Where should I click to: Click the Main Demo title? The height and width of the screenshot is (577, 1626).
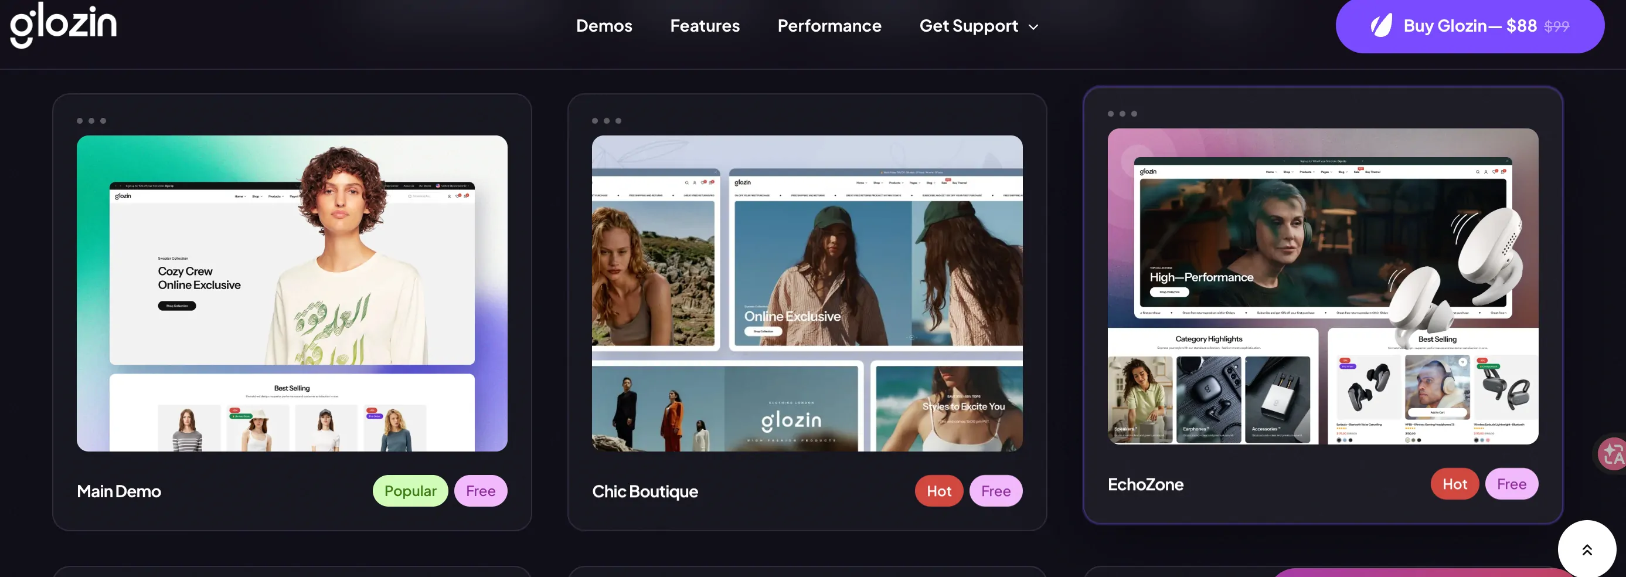118,491
